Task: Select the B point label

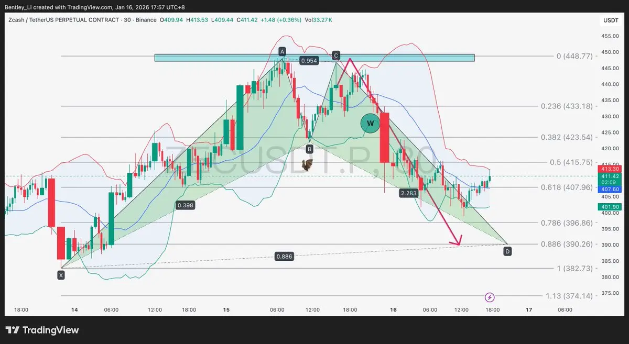Action: (309, 149)
